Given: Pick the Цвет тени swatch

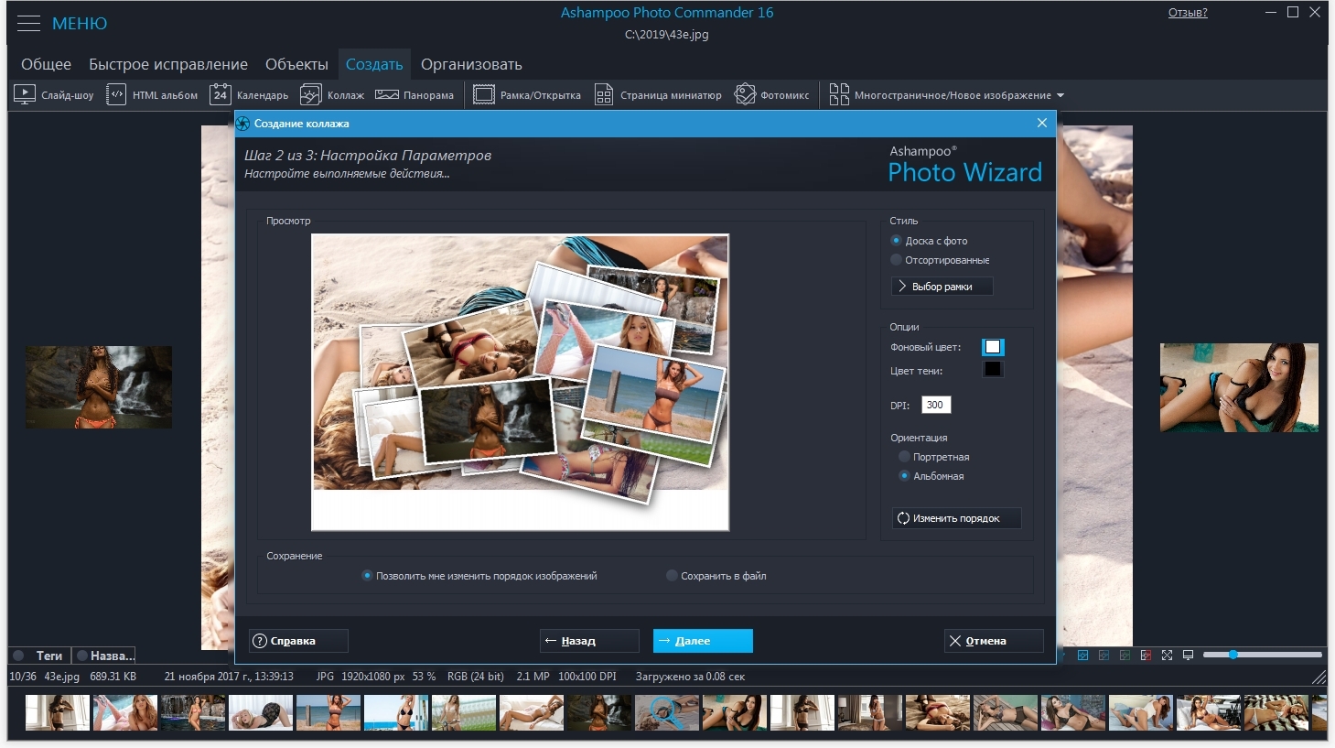Looking at the screenshot, I should (x=993, y=370).
